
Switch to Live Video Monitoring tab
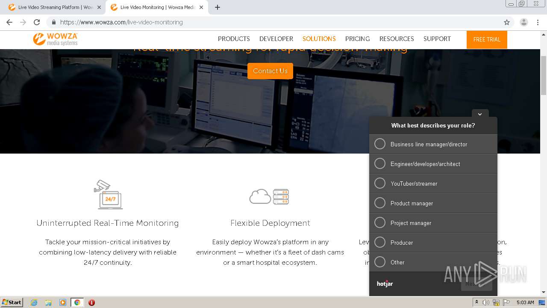pos(157,7)
